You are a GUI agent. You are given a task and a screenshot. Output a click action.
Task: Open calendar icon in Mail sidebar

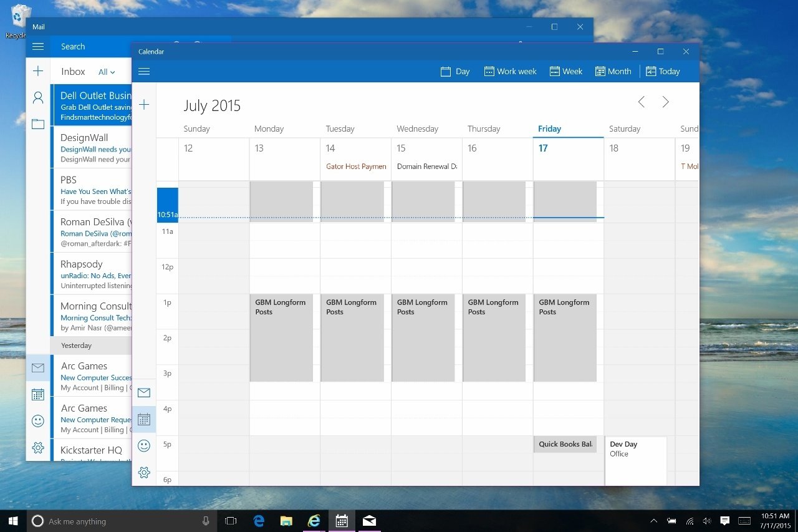click(38, 394)
